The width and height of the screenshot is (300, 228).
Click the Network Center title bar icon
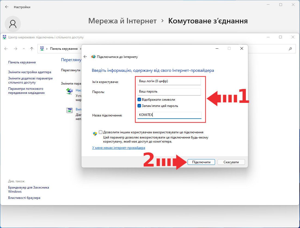pyautogui.click(x=4, y=37)
